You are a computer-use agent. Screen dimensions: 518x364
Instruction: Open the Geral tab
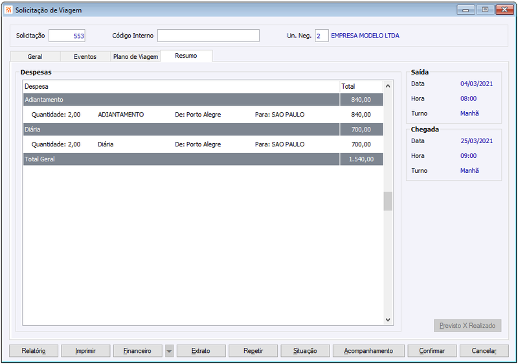pyautogui.click(x=35, y=56)
